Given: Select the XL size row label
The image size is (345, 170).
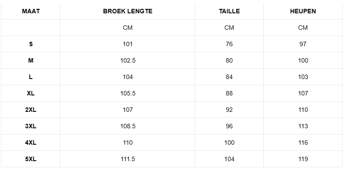Looking at the screenshot, I should (x=31, y=93).
